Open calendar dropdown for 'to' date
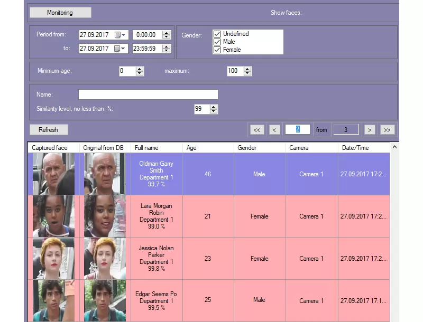 click(120, 49)
